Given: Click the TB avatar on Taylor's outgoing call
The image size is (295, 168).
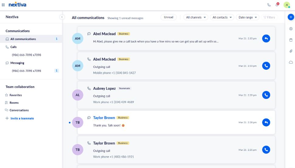Looking at the screenshot, I should 78,150.
